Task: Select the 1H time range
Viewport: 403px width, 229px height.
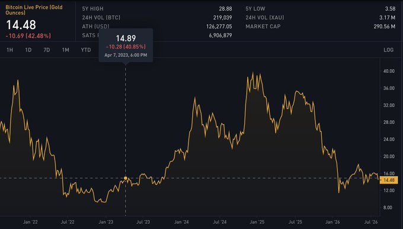Action: click(9, 50)
